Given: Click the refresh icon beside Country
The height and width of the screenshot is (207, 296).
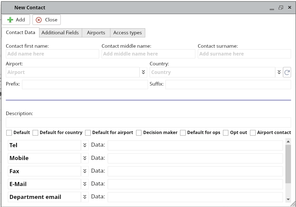Looking at the screenshot, I should [287, 72].
